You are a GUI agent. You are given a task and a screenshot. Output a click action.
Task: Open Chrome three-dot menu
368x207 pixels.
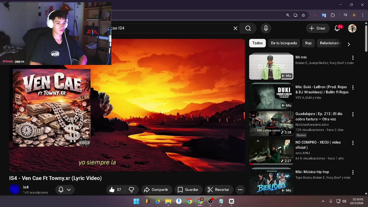click(x=363, y=15)
